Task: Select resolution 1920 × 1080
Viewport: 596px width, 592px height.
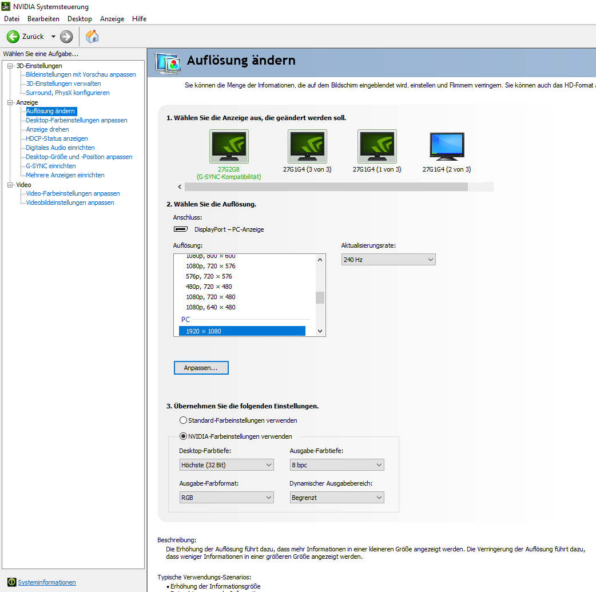Action: (x=242, y=331)
